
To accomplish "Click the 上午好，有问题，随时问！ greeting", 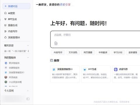I will pyautogui.click(x=79, y=23).
